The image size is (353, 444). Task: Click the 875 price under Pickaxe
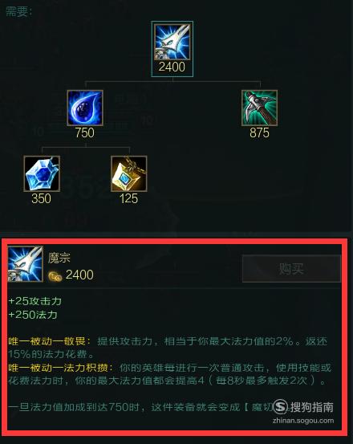pos(259,133)
